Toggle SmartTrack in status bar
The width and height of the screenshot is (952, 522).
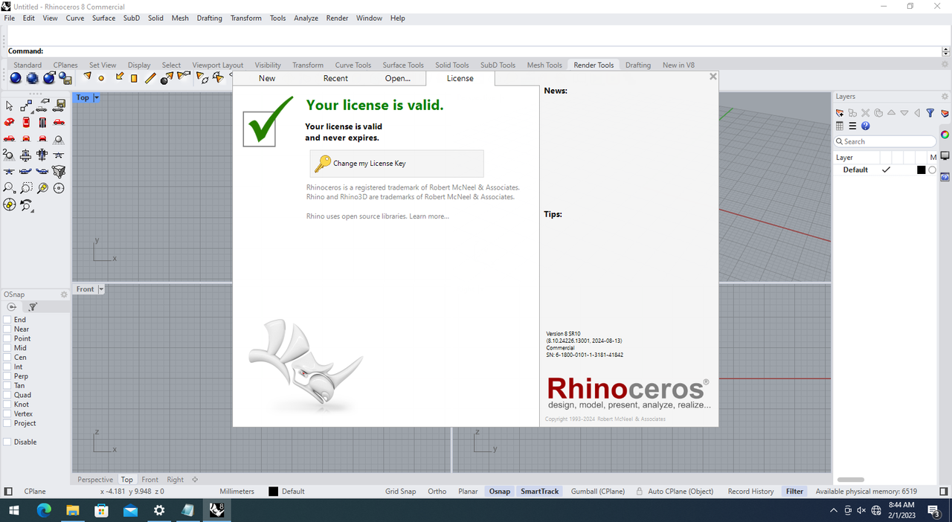tap(540, 492)
